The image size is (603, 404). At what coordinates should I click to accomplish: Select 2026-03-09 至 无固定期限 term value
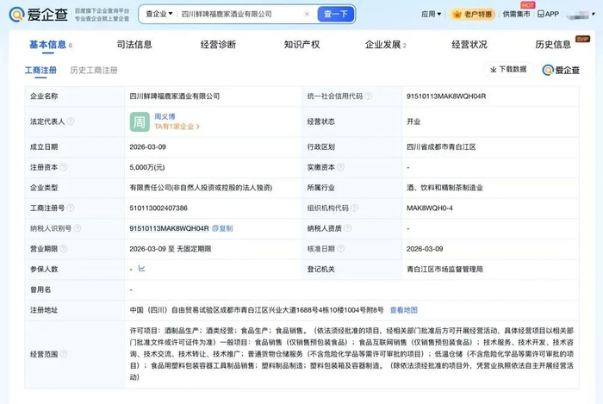[x=171, y=249]
